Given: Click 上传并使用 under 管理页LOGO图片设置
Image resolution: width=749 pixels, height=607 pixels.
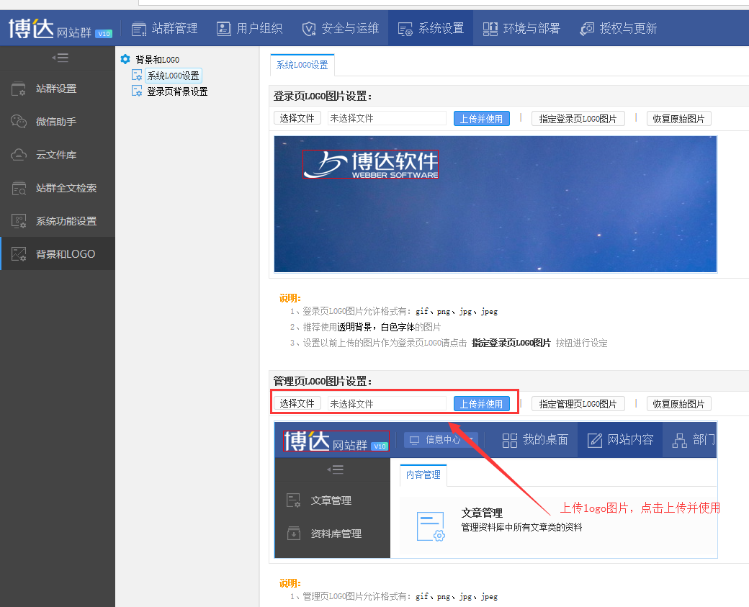Looking at the screenshot, I should pyautogui.click(x=482, y=404).
